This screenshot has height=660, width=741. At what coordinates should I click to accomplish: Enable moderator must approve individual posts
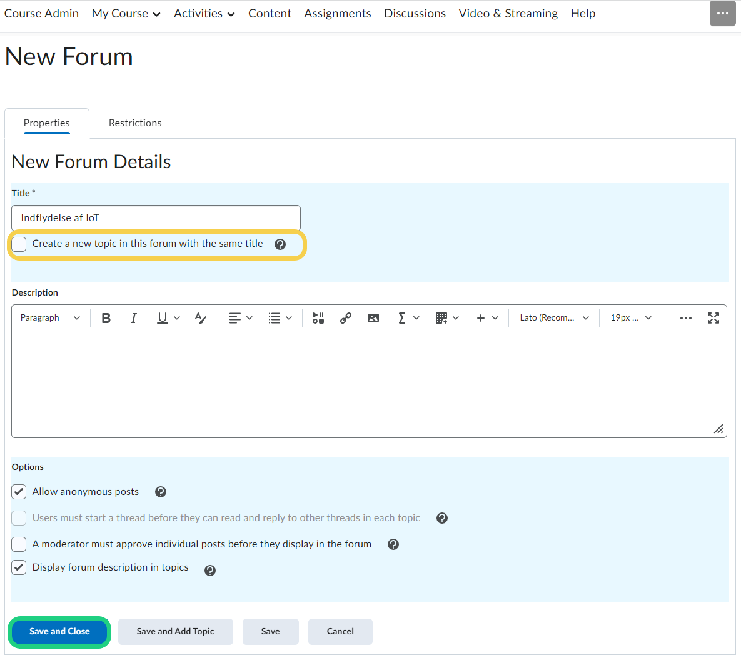click(x=19, y=544)
